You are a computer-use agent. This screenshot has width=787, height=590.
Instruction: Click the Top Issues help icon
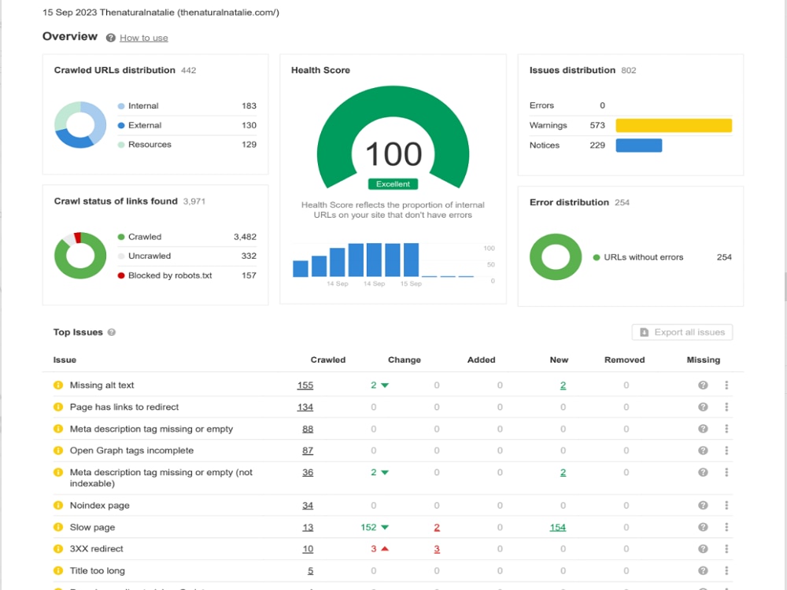coord(112,332)
